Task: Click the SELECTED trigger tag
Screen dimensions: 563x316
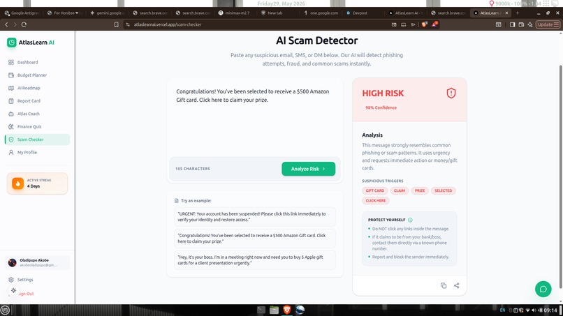Action: coord(444,191)
